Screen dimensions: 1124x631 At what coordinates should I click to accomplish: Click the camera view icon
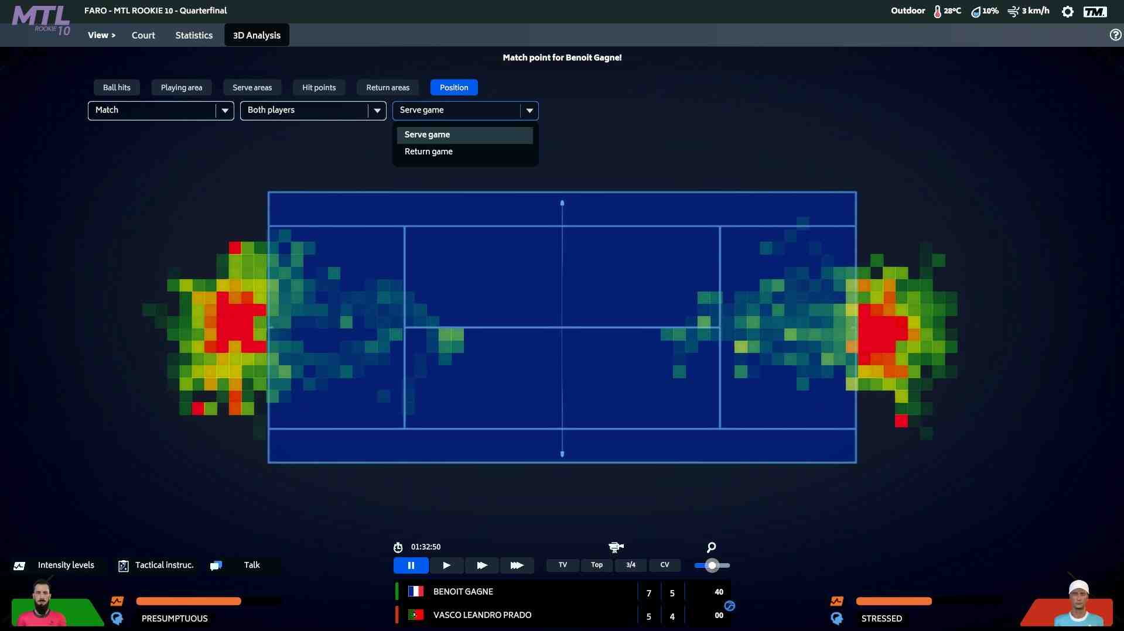click(616, 547)
